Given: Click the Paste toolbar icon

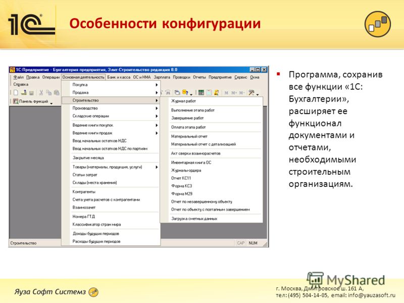Looking at the screenshot, I should (x=57, y=92).
